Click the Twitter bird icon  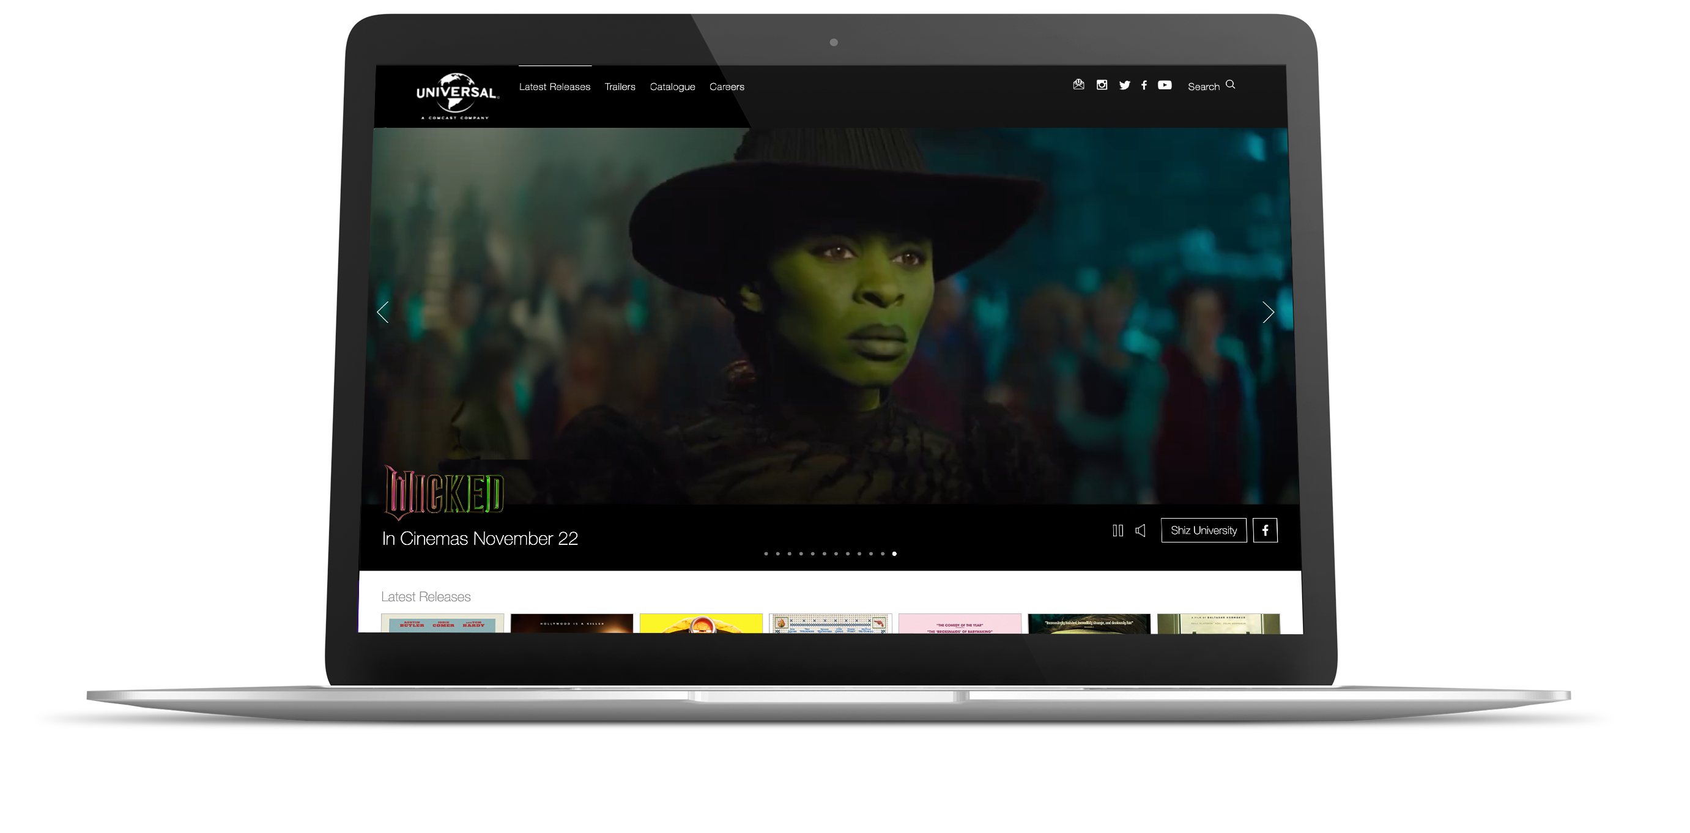[x=1124, y=85]
